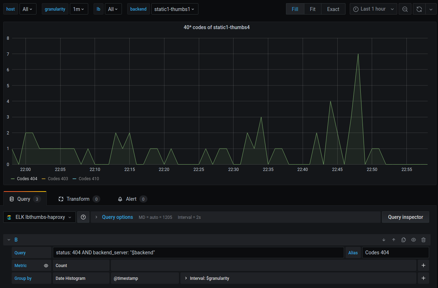Click the data source help icon
Screen dimensions: 438x288
(83, 217)
